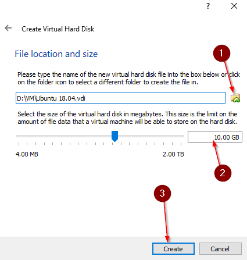Click slider track left of the handle
Image resolution: width=247 pixels, height=260 pixels.
coord(63,136)
